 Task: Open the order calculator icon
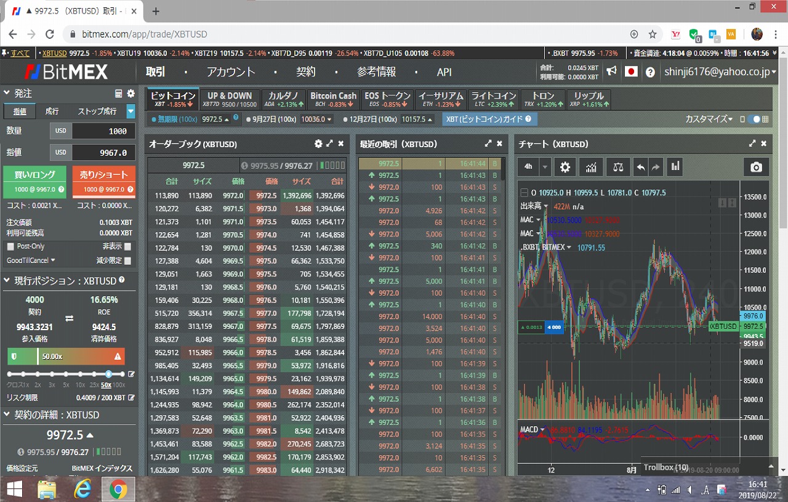tap(119, 94)
